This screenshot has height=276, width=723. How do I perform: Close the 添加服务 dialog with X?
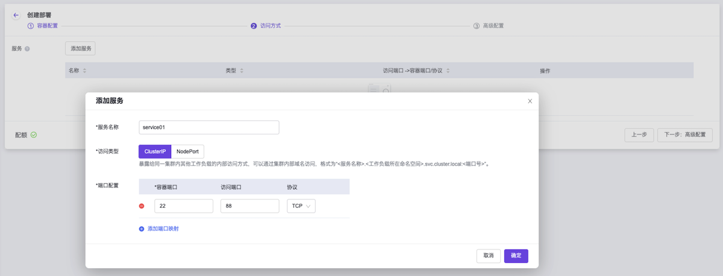pos(530,101)
